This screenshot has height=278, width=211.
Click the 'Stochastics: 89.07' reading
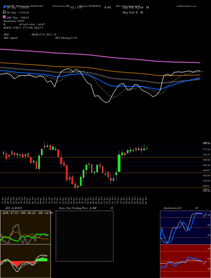pos(14,21)
